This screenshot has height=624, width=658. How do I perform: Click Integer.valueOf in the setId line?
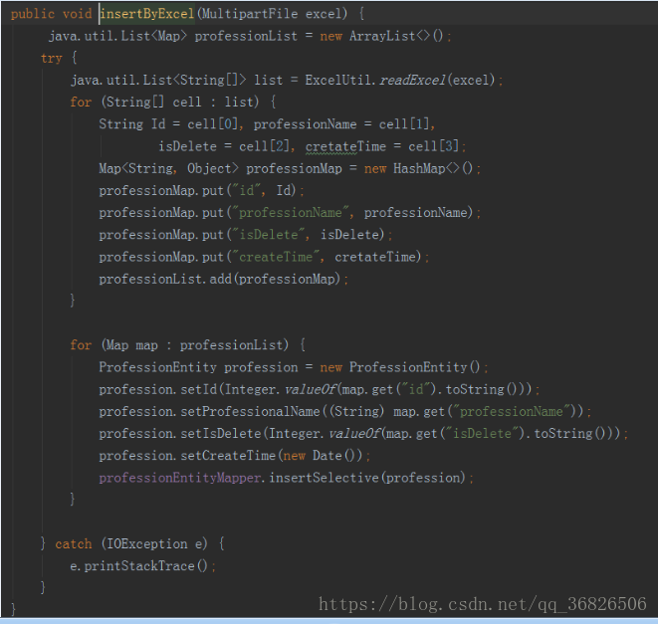(x=281, y=390)
